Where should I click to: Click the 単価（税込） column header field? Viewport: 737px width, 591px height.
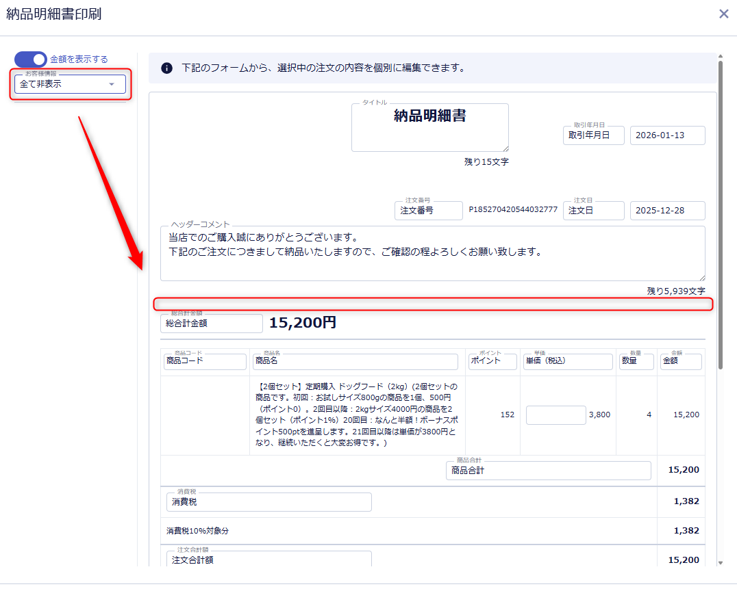click(x=567, y=361)
